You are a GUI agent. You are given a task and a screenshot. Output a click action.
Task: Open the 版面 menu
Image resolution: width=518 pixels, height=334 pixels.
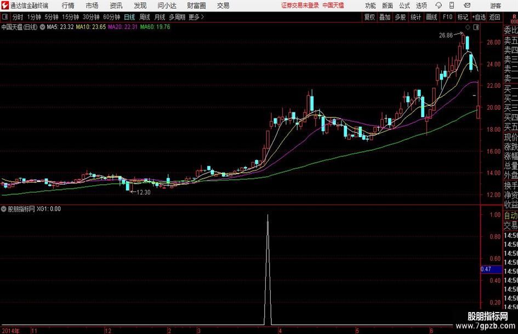click(x=387, y=5)
